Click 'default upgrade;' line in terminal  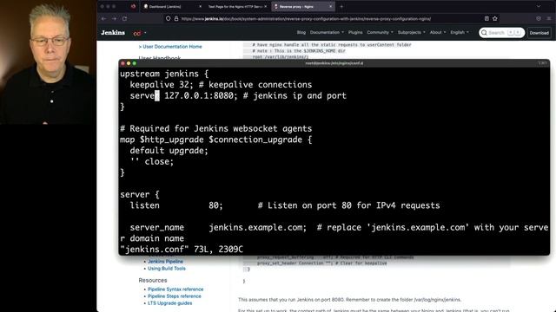click(x=169, y=150)
